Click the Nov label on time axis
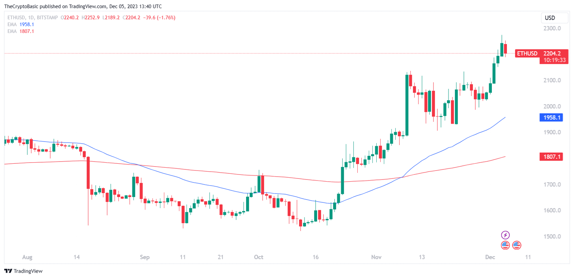The width and height of the screenshot is (574, 278). [376, 257]
